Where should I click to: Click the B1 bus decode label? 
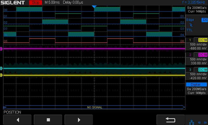point(5,108)
